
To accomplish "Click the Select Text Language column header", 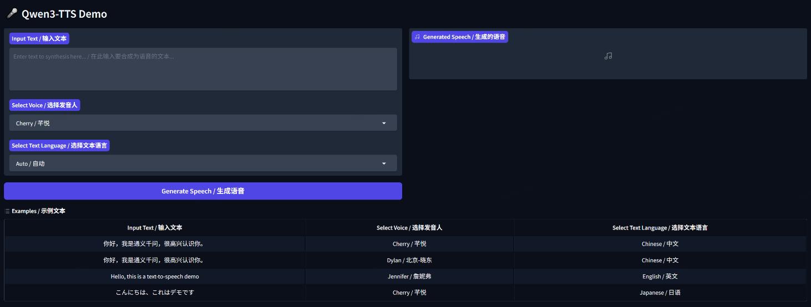I will (x=660, y=228).
